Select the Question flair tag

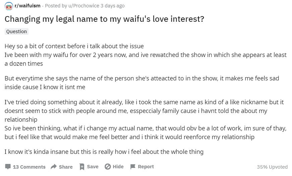[x=16, y=32]
